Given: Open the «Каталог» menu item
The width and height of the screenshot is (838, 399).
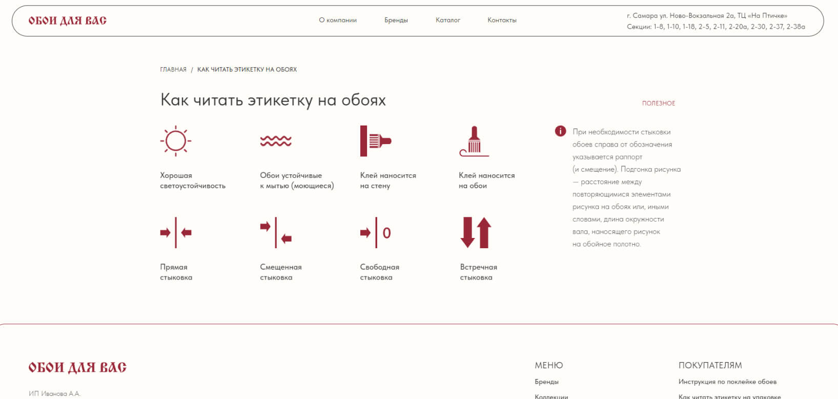Looking at the screenshot, I should [448, 20].
